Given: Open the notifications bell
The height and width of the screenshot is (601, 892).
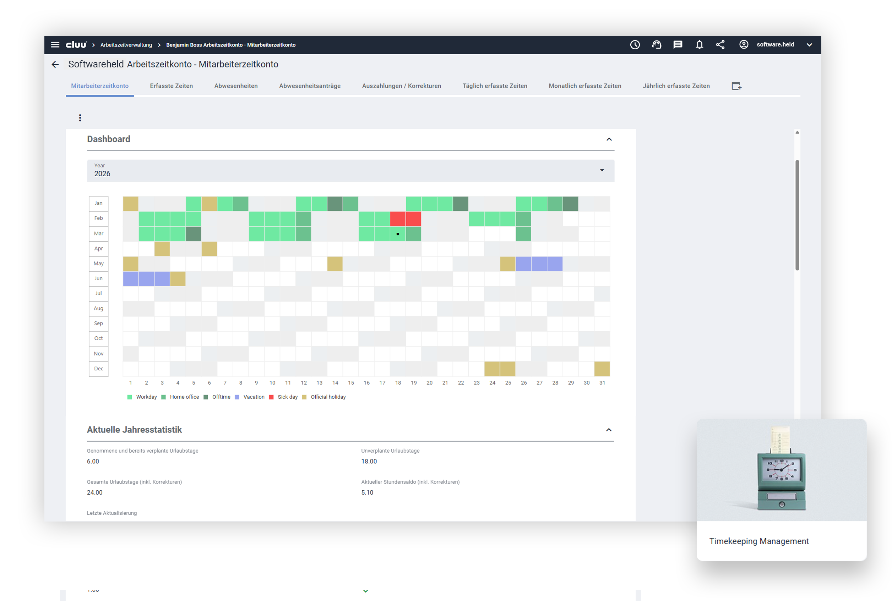Looking at the screenshot, I should (700, 45).
